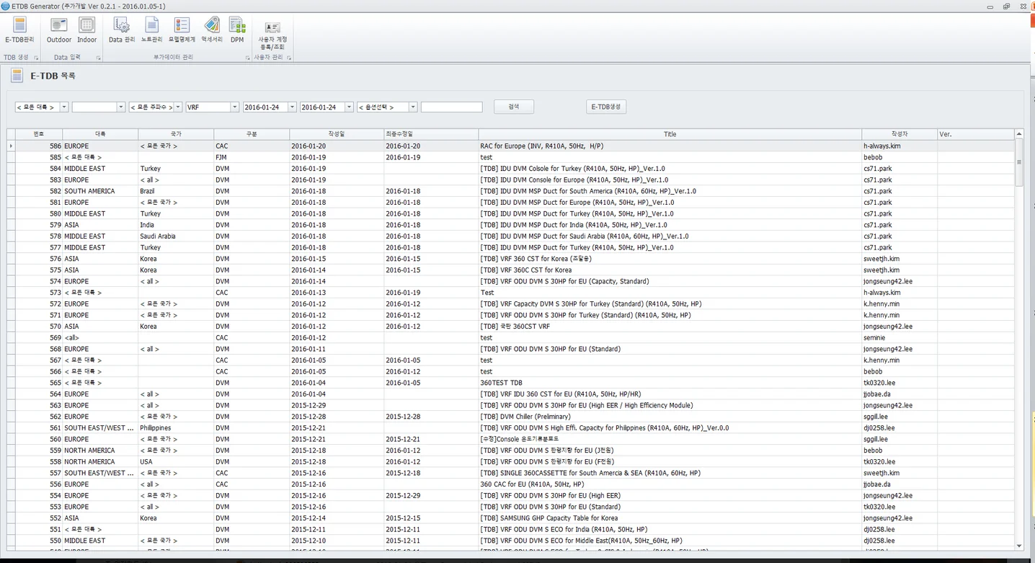Sort by the 작성자 column header
This screenshot has height=563, width=1035.
899,134
